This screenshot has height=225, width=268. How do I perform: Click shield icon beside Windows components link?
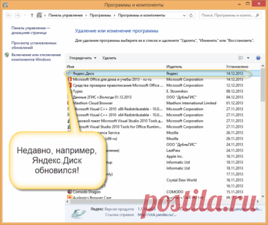click(x=7, y=55)
